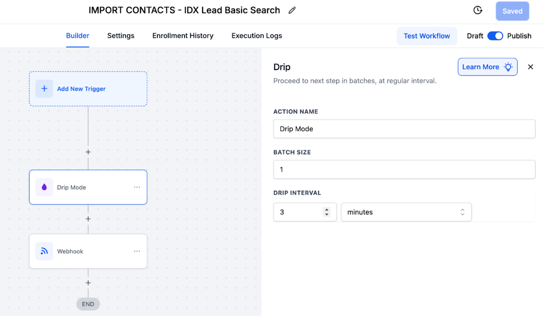Click Add New Trigger box

click(88, 89)
